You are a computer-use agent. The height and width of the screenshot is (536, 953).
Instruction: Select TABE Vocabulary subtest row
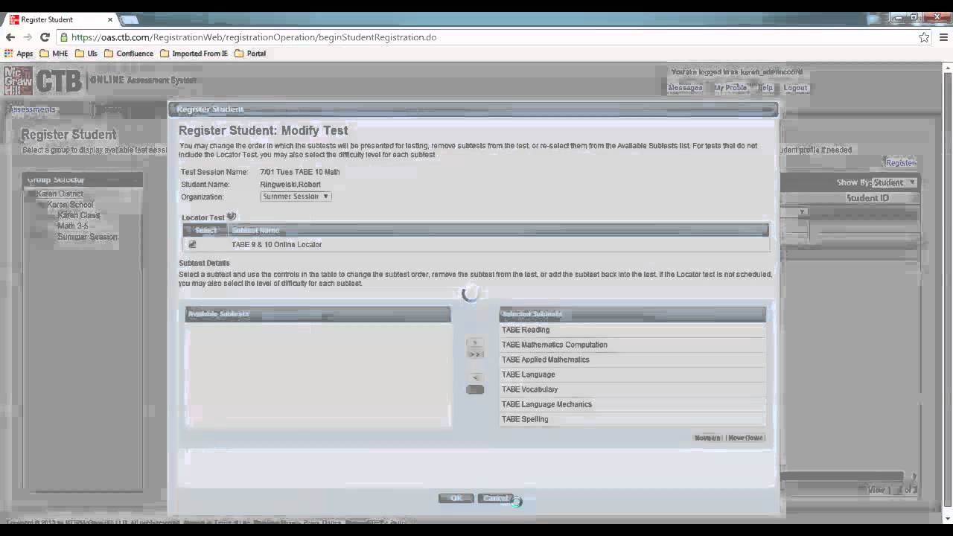click(x=632, y=389)
